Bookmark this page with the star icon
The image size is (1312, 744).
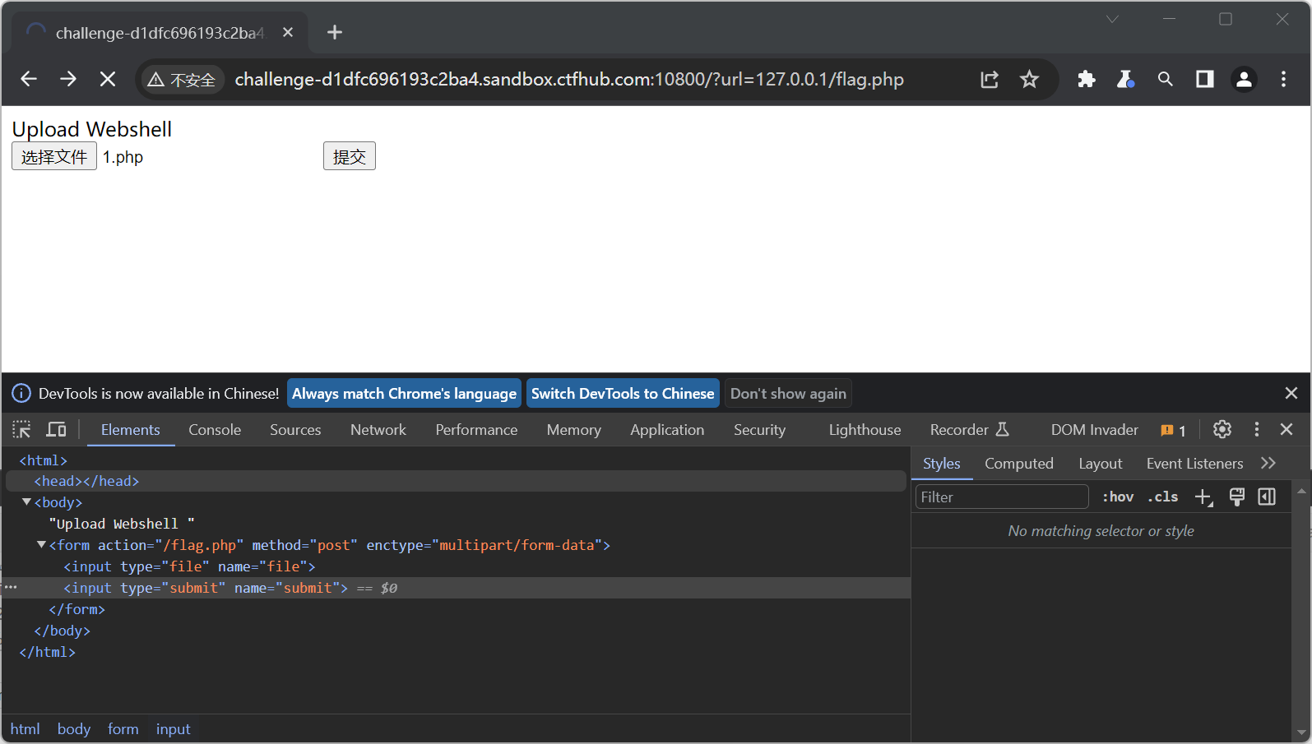pos(1029,80)
